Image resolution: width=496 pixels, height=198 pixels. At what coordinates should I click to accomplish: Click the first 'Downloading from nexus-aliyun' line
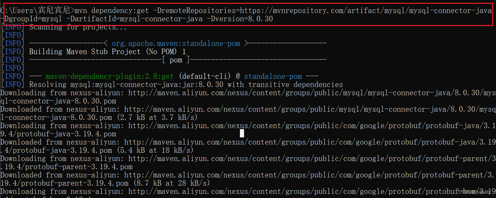(x=248, y=93)
